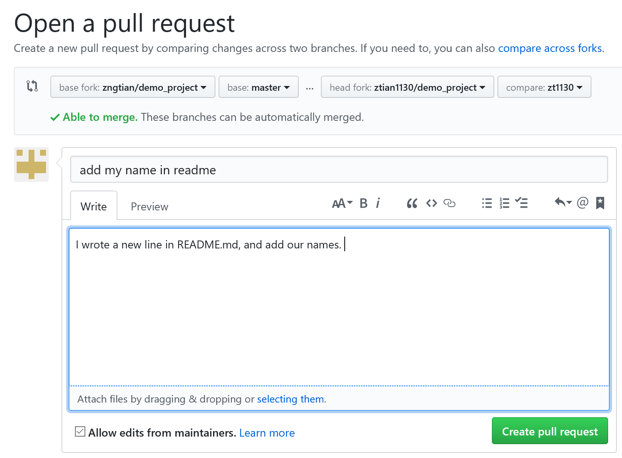This screenshot has height=458, width=622.
Task: Open base: master branch dropdown
Action: pos(259,87)
